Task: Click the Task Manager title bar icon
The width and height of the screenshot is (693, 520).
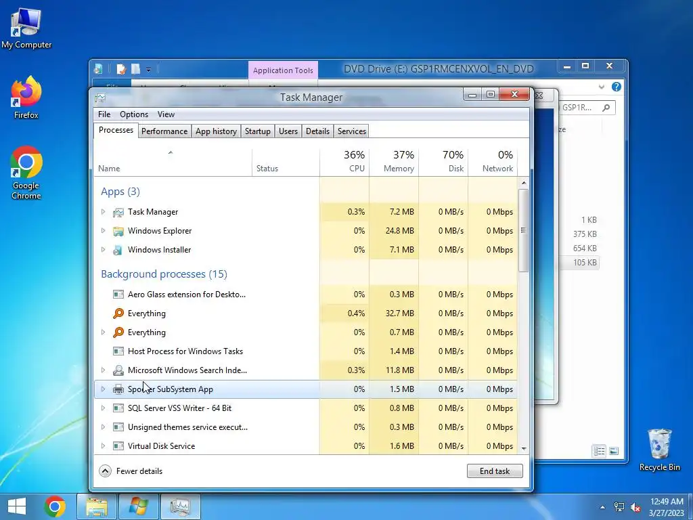Action: click(x=100, y=97)
